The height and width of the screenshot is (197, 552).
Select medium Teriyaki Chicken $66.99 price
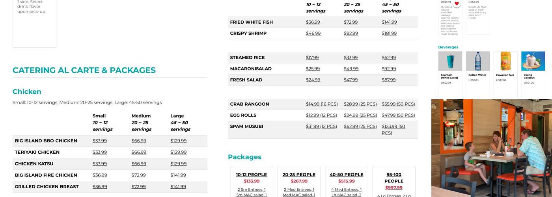[139, 152]
